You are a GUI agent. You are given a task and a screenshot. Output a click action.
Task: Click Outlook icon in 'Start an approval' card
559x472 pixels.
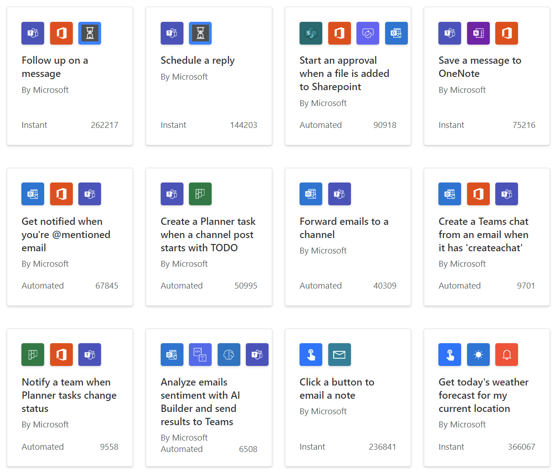coord(396,33)
